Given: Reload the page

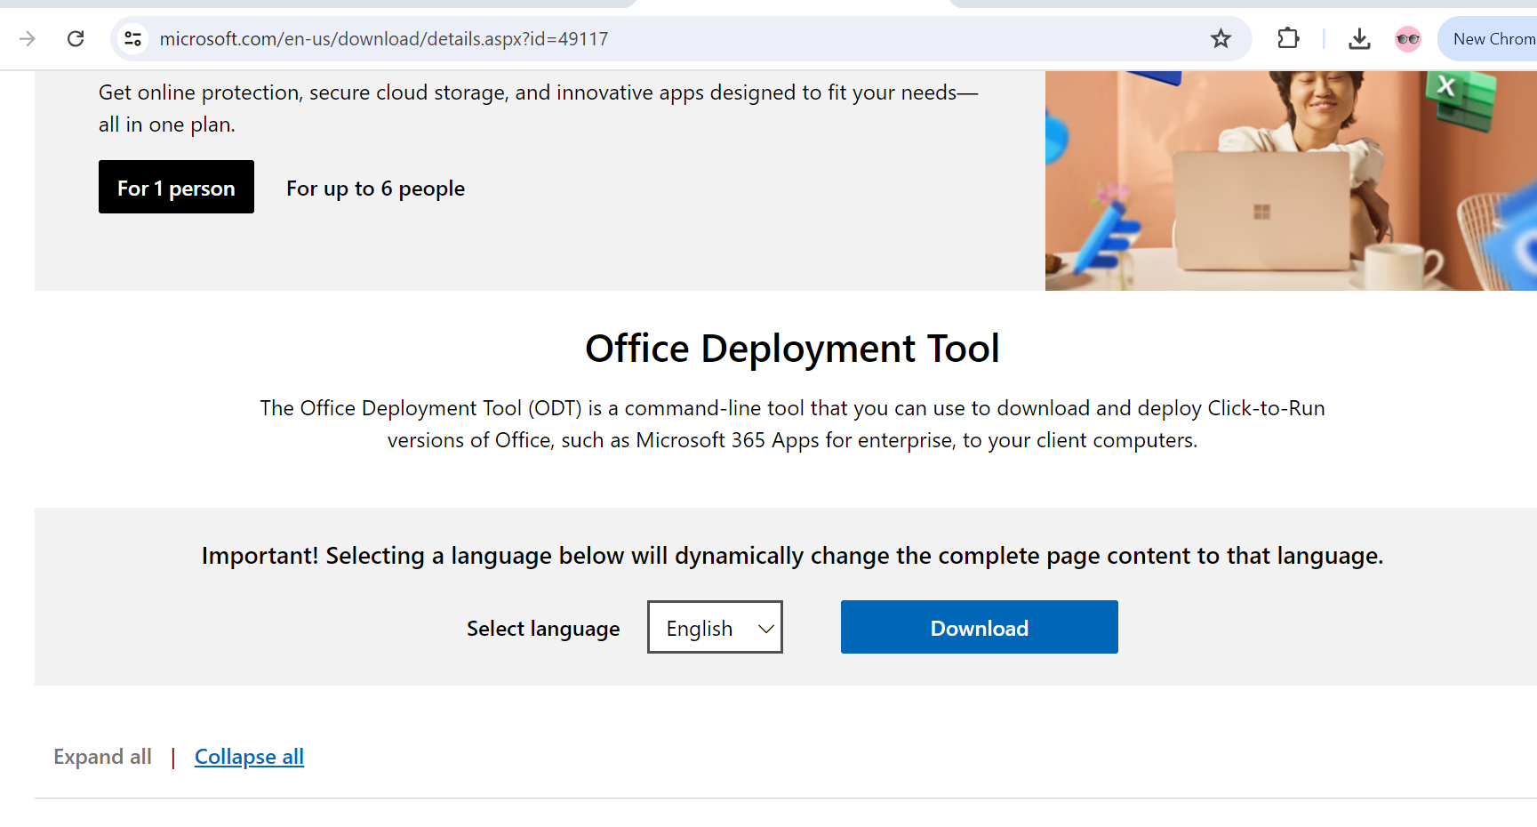Looking at the screenshot, I should pos(76,38).
